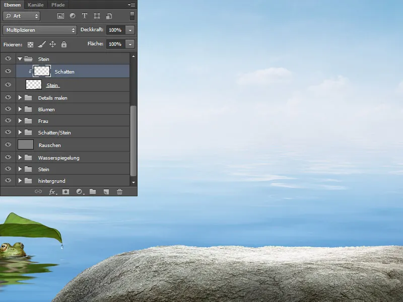The image size is (403, 302).
Task: Click the folder icon of Wasserspiegelung group
Action: click(x=28, y=158)
